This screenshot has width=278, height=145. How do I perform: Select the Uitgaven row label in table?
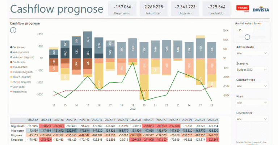click(17, 135)
